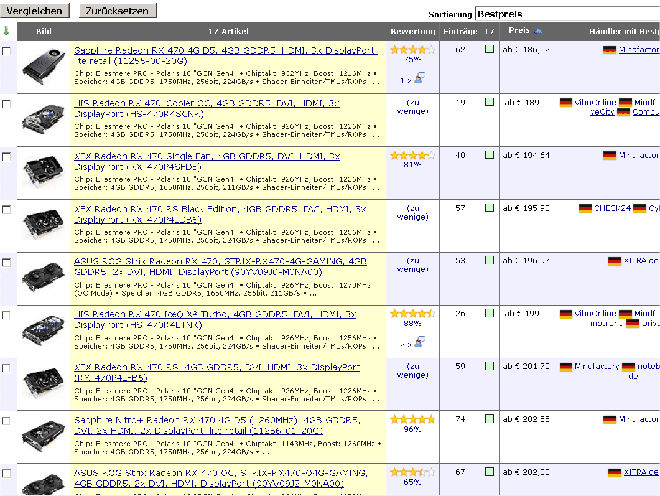Open XITRA.de link in the € 196,97 row
The height and width of the screenshot is (496, 660).
tap(641, 261)
